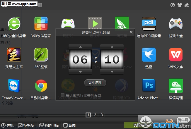
Task: Click the minute display 10
Action: 112,59
